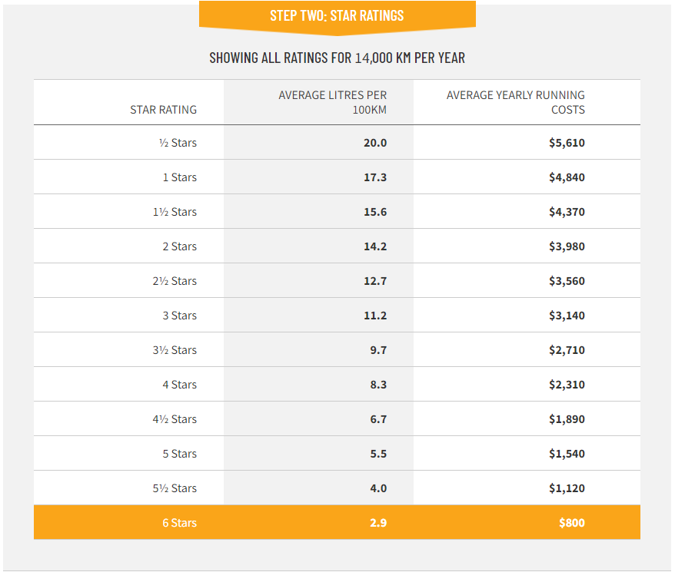Select the 1 Stars rating row
The height and width of the screenshot is (572, 675).
pos(337,177)
